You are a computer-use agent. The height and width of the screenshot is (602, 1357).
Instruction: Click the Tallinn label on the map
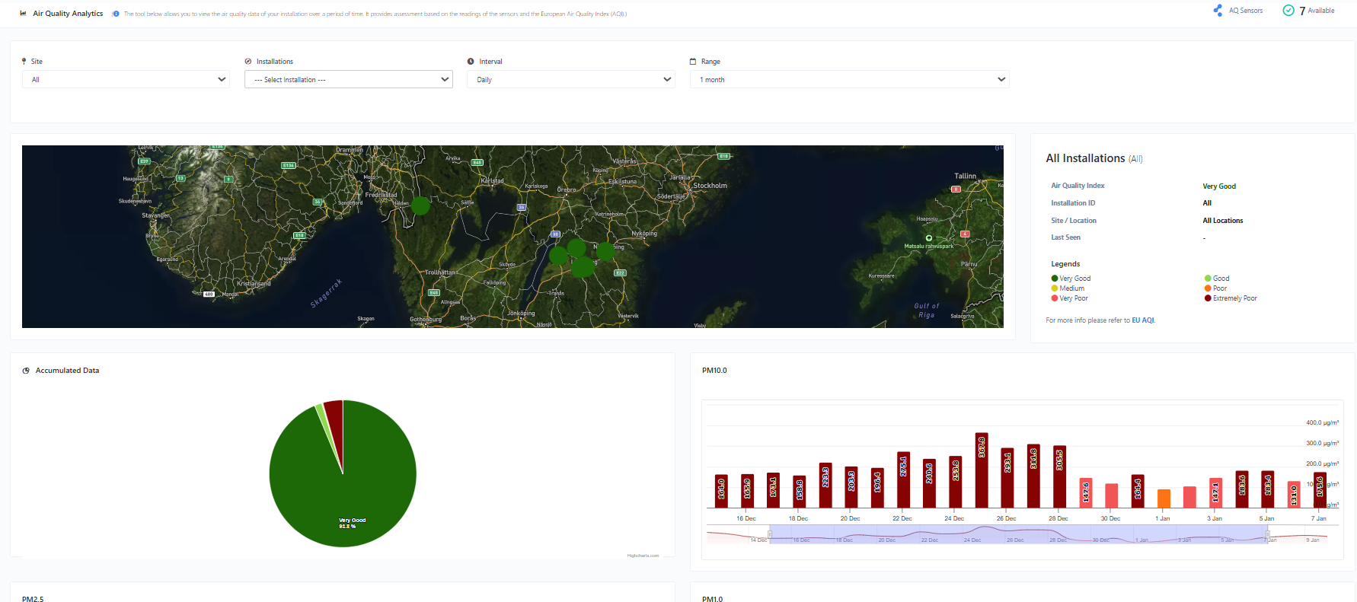point(965,176)
